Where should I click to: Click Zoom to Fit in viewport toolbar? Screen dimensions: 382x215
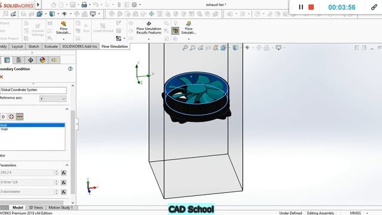coord(185,48)
